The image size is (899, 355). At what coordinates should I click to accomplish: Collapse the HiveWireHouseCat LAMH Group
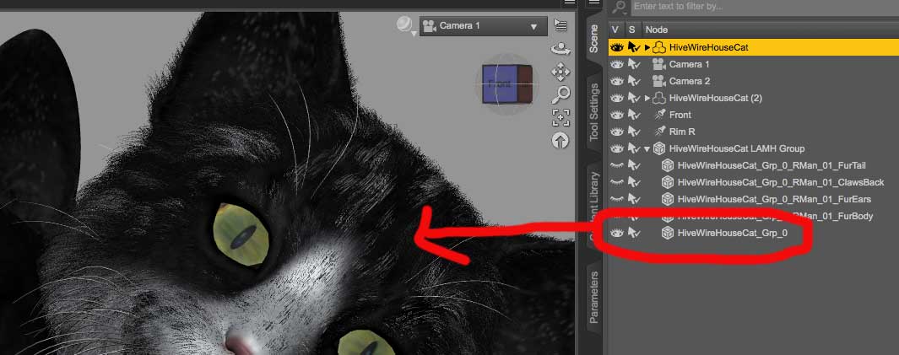(647, 149)
